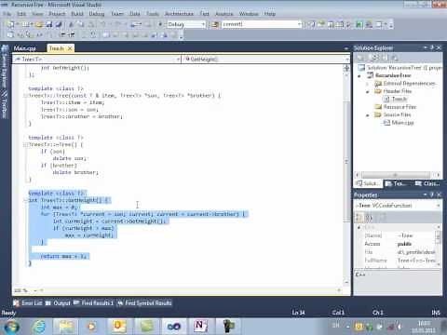
Task: Click the Open File folder icon
Action: (39, 24)
